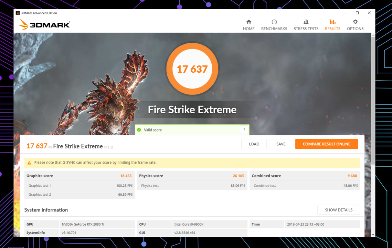Click the G-SYNC warning triangle icon
This screenshot has width=392, height=248.
tap(29, 163)
